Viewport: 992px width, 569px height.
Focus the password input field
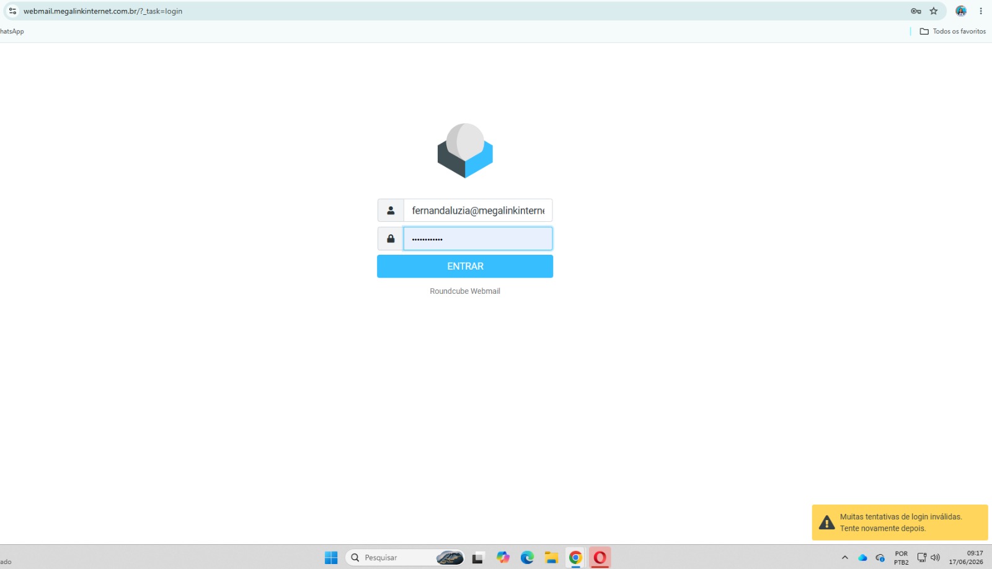(x=478, y=239)
